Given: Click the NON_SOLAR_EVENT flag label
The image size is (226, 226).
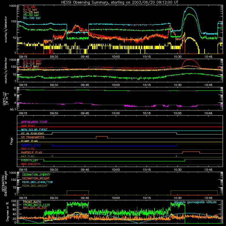Looking at the screenshot, I should [x=34, y=130].
